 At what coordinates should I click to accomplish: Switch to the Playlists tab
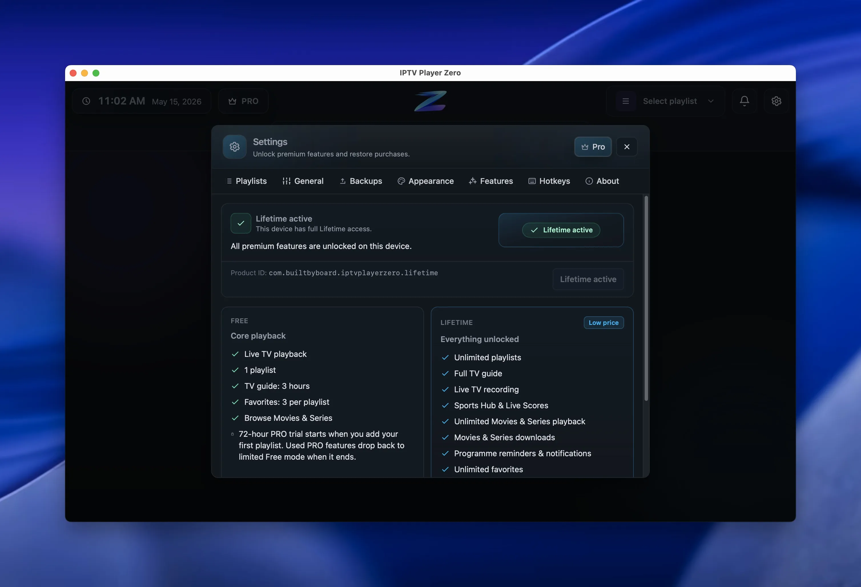click(246, 181)
